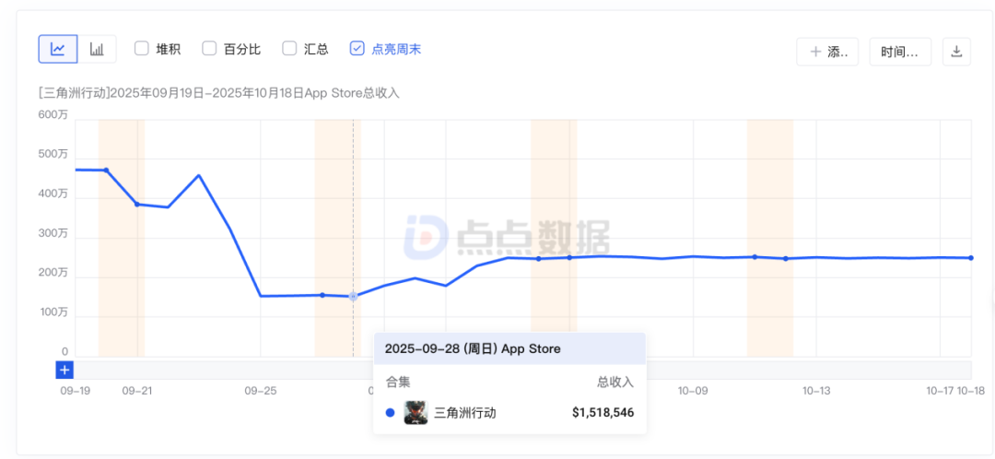Click the 三角洲行动 game icon in tooltip
The image size is (995, 459).
(416, 413)
